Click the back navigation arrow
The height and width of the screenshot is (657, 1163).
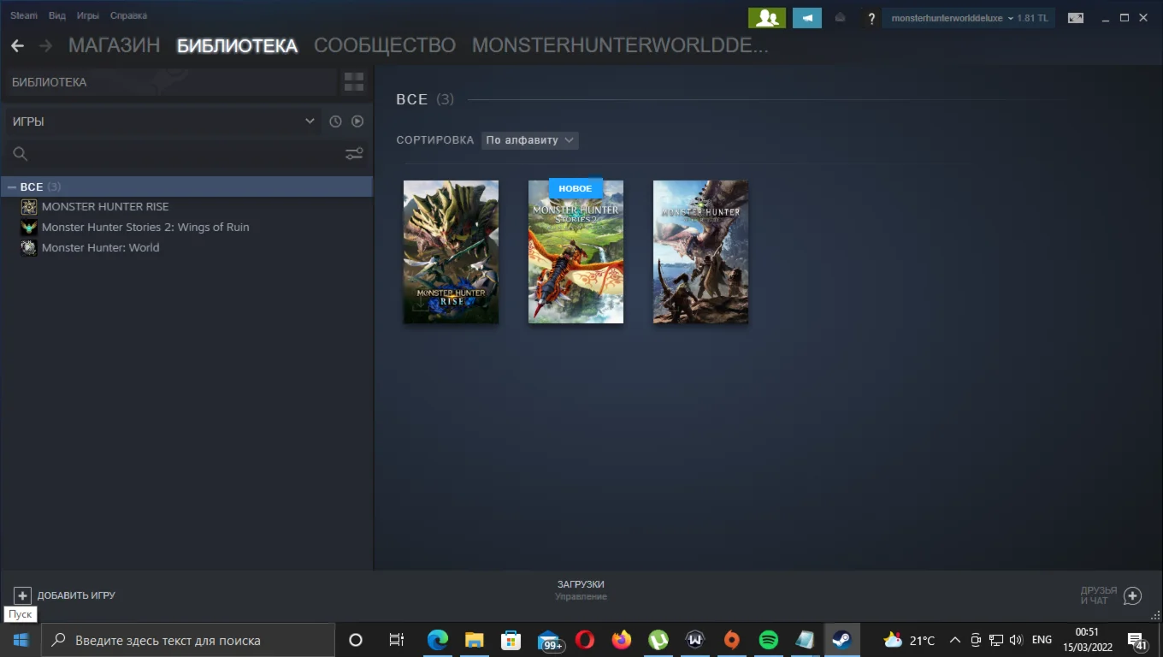click(17, 46)
